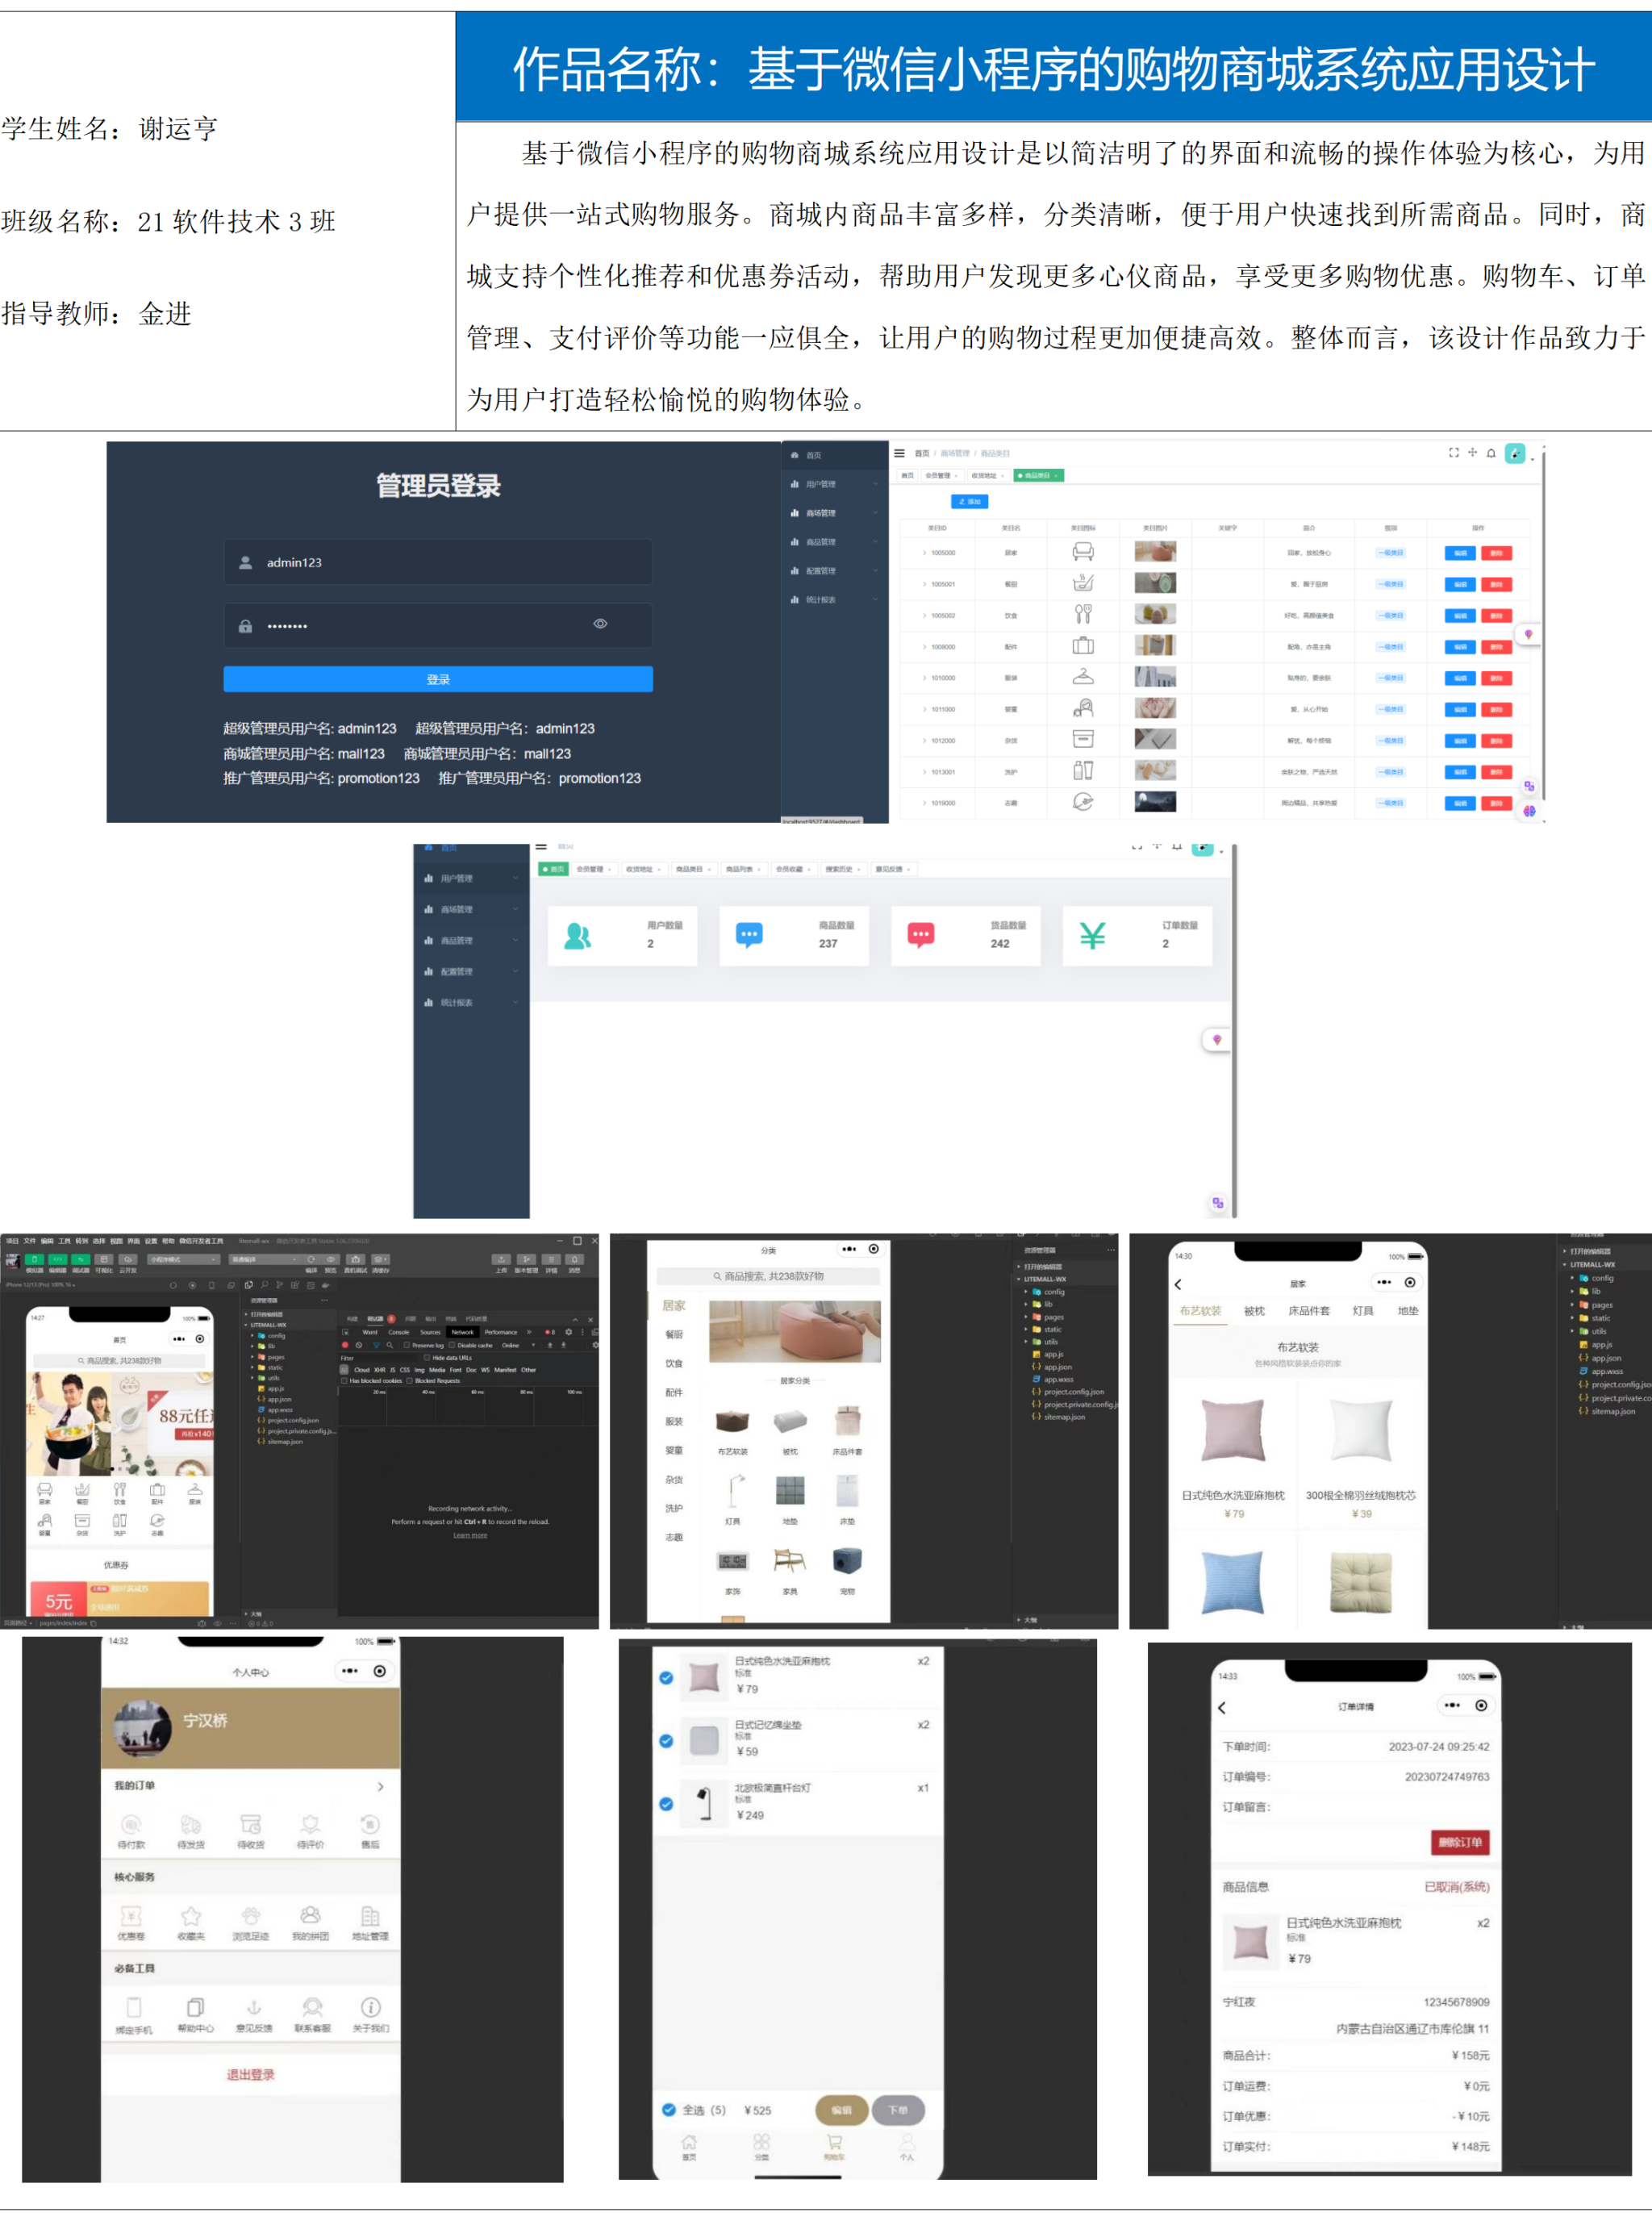Select the 被枕 tab in 居家 category page

coord(1254,1311)
